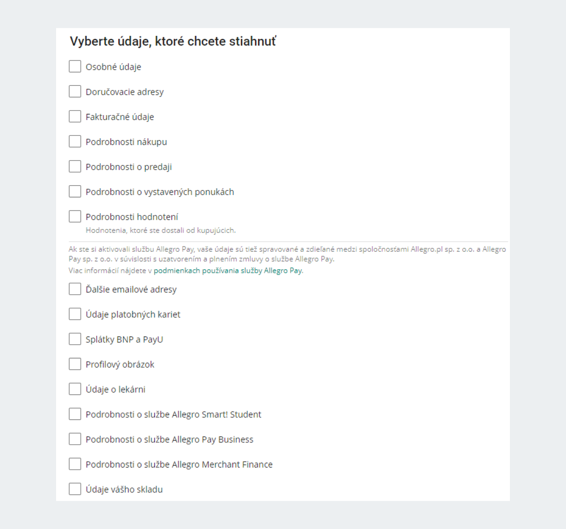This screenshot has height=529, width=566.
Task: Toggle the Podrobnosti o predaji checkbox
Action: coord(75,166)
